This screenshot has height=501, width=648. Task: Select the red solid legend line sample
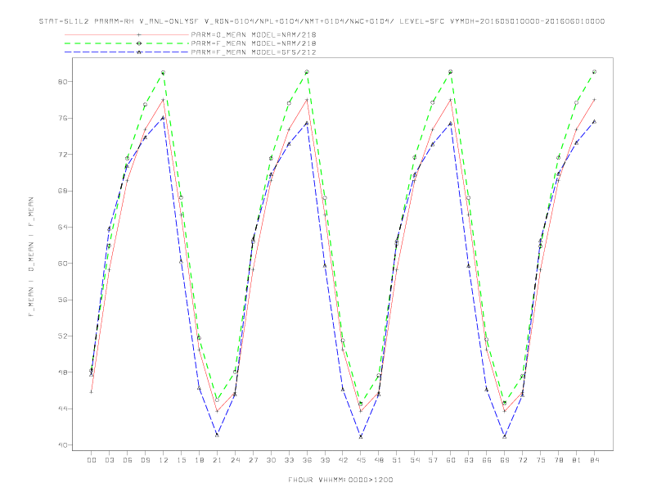(127, 34)
